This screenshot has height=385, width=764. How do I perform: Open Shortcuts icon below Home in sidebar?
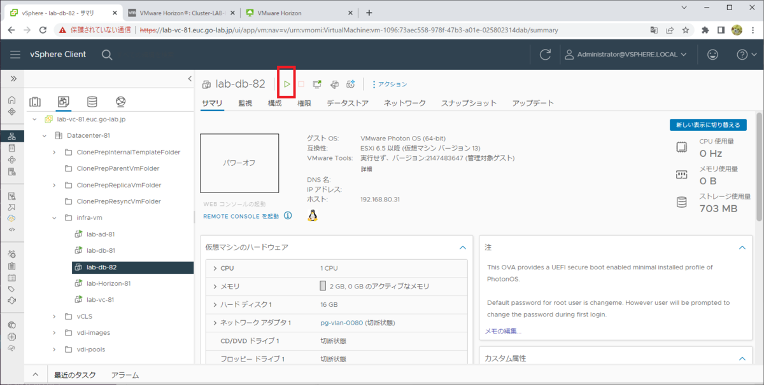click(x=11, y=111)
